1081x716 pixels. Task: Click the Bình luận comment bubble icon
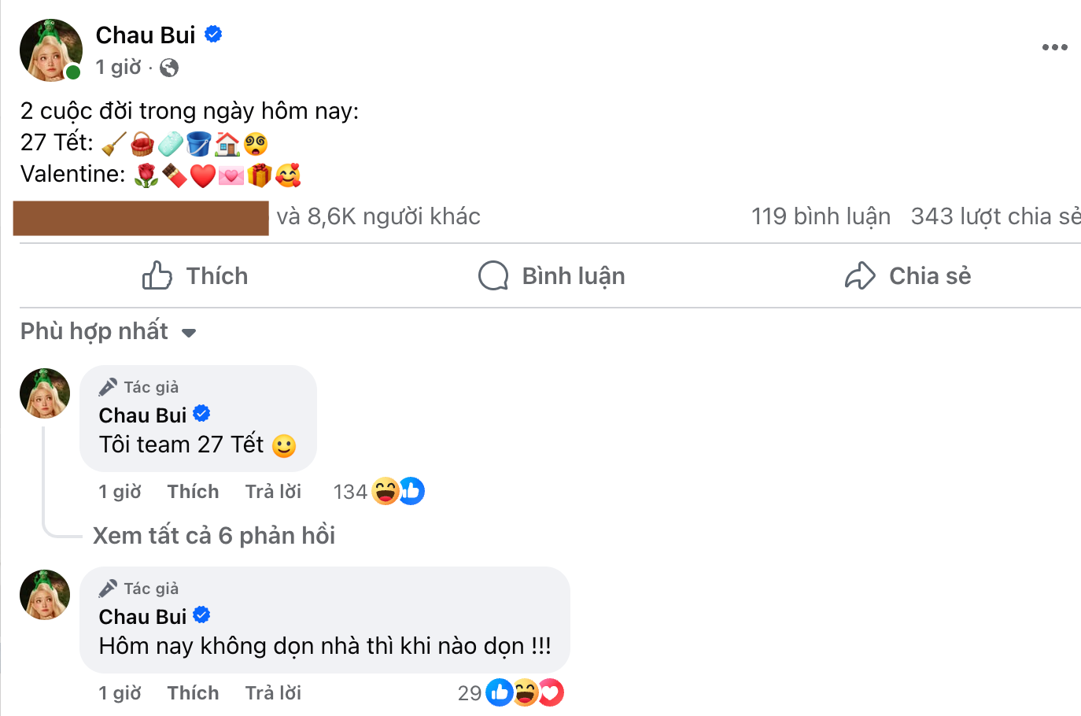click(x=493, y=275)
